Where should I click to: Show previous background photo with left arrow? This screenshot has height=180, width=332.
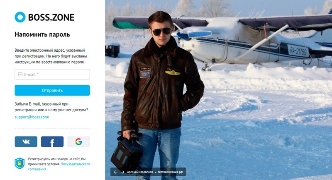(x=115, y=172)
